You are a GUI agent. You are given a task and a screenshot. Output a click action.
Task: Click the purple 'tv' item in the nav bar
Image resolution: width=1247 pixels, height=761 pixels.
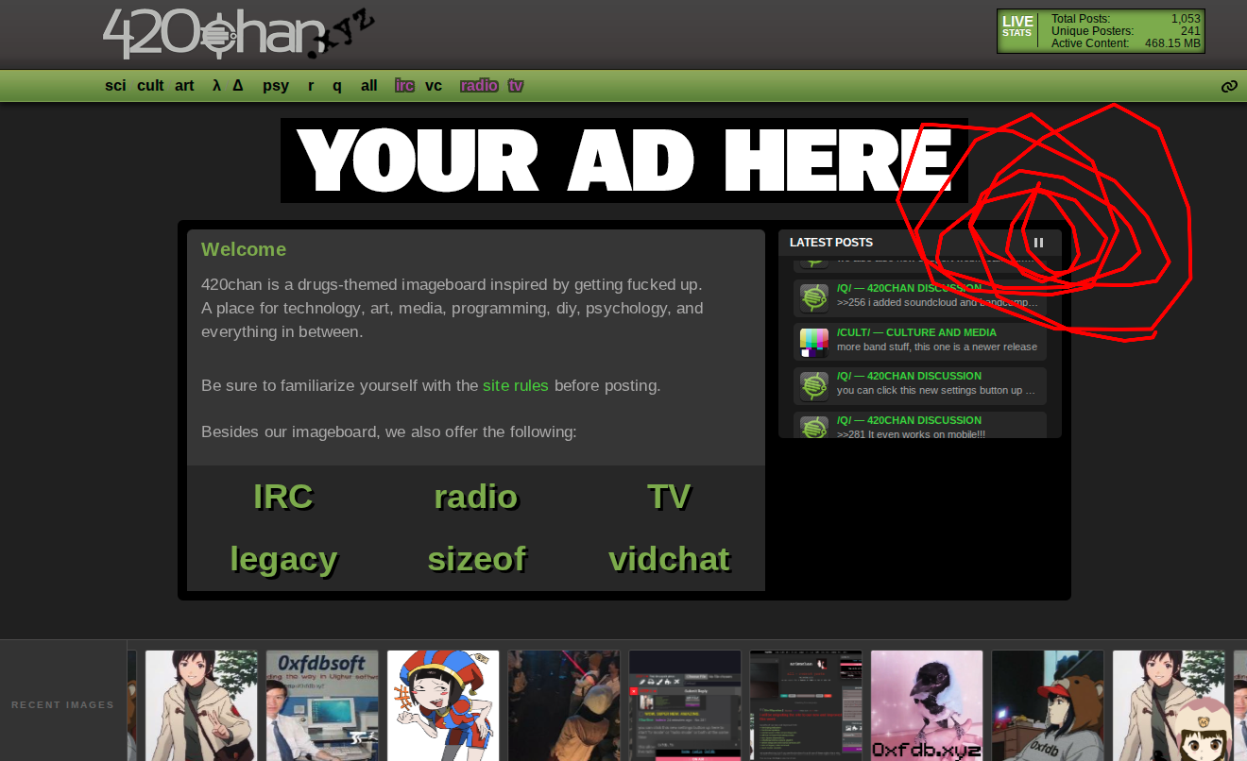[x=516, y=86]
